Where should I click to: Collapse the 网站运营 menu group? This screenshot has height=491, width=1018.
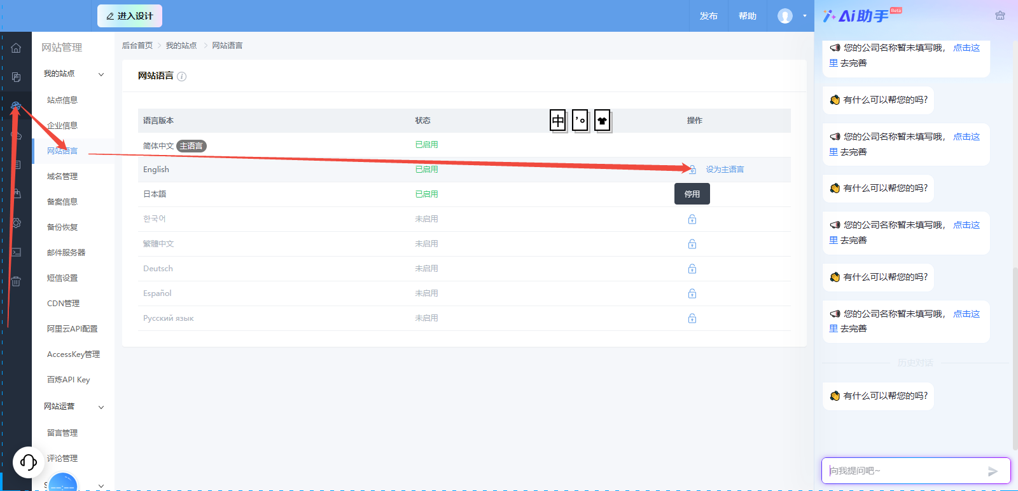[101, 407]
